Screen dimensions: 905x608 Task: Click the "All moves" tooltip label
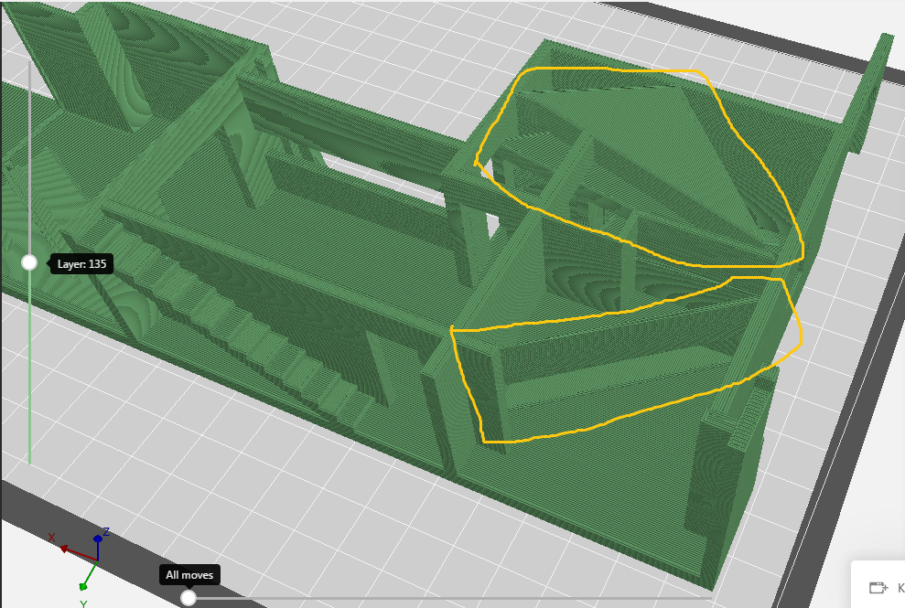click(x=189, y=575)
